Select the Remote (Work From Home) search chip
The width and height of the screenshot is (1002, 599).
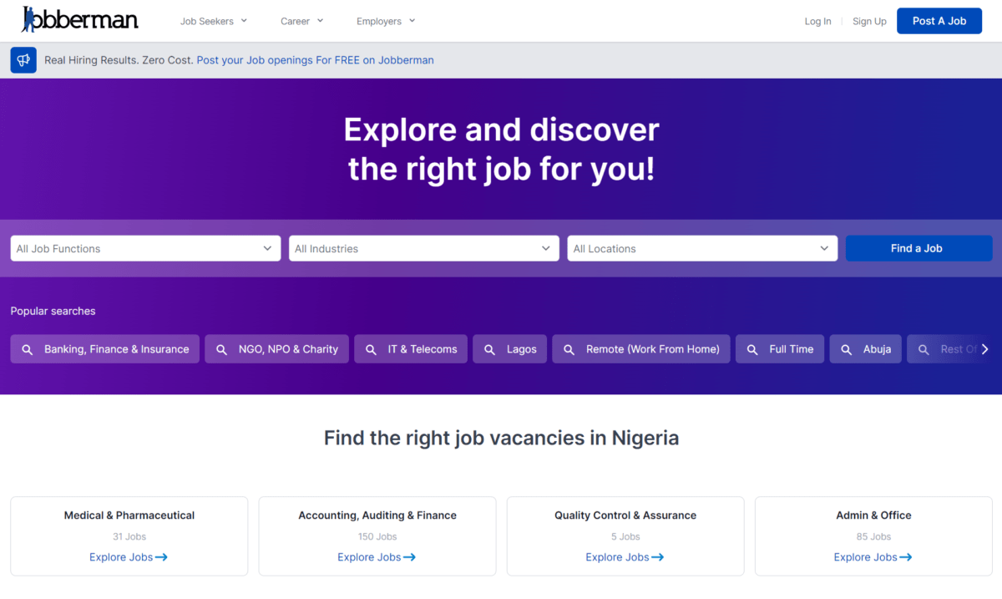click(641, 349)
